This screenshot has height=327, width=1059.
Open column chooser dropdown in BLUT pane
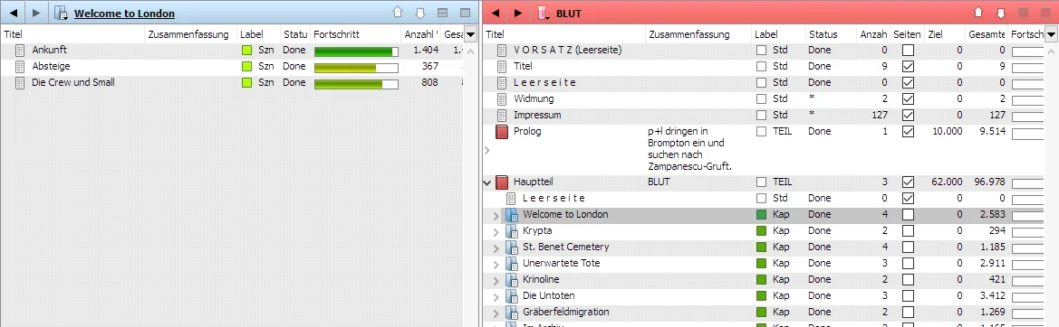coord(1050,34)
